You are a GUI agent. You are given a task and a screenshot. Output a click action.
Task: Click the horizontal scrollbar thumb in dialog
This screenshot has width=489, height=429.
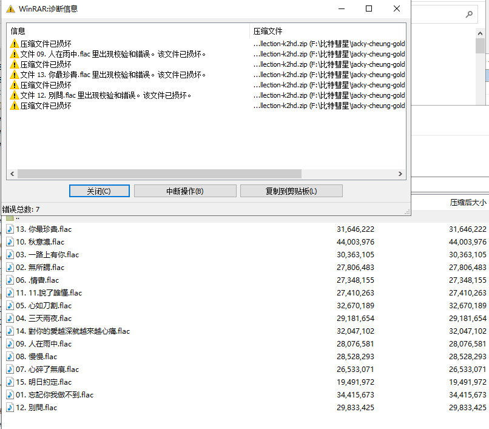pyautogui.click(x=160, y=174)
